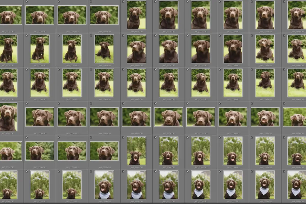
Task: Click the _MG_7765.CR2 file label
Action: 201,167
